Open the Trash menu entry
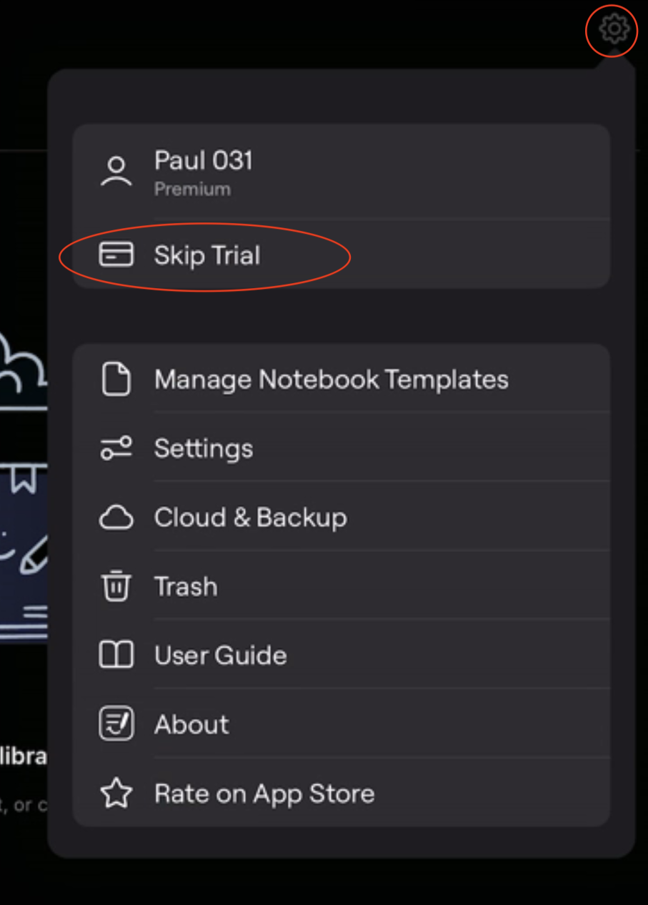 (x=186, y=587)
